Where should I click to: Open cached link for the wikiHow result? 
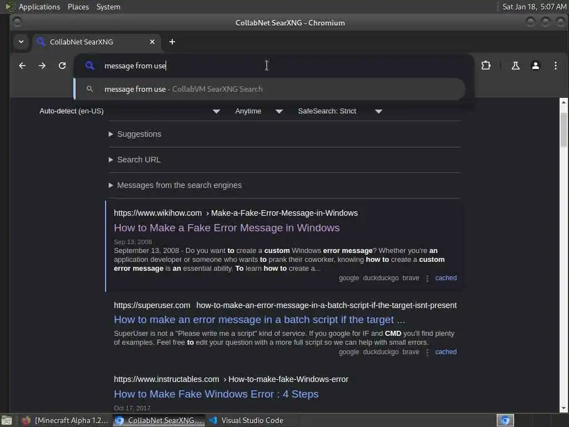pyautogui.click(x=446, y=278)
